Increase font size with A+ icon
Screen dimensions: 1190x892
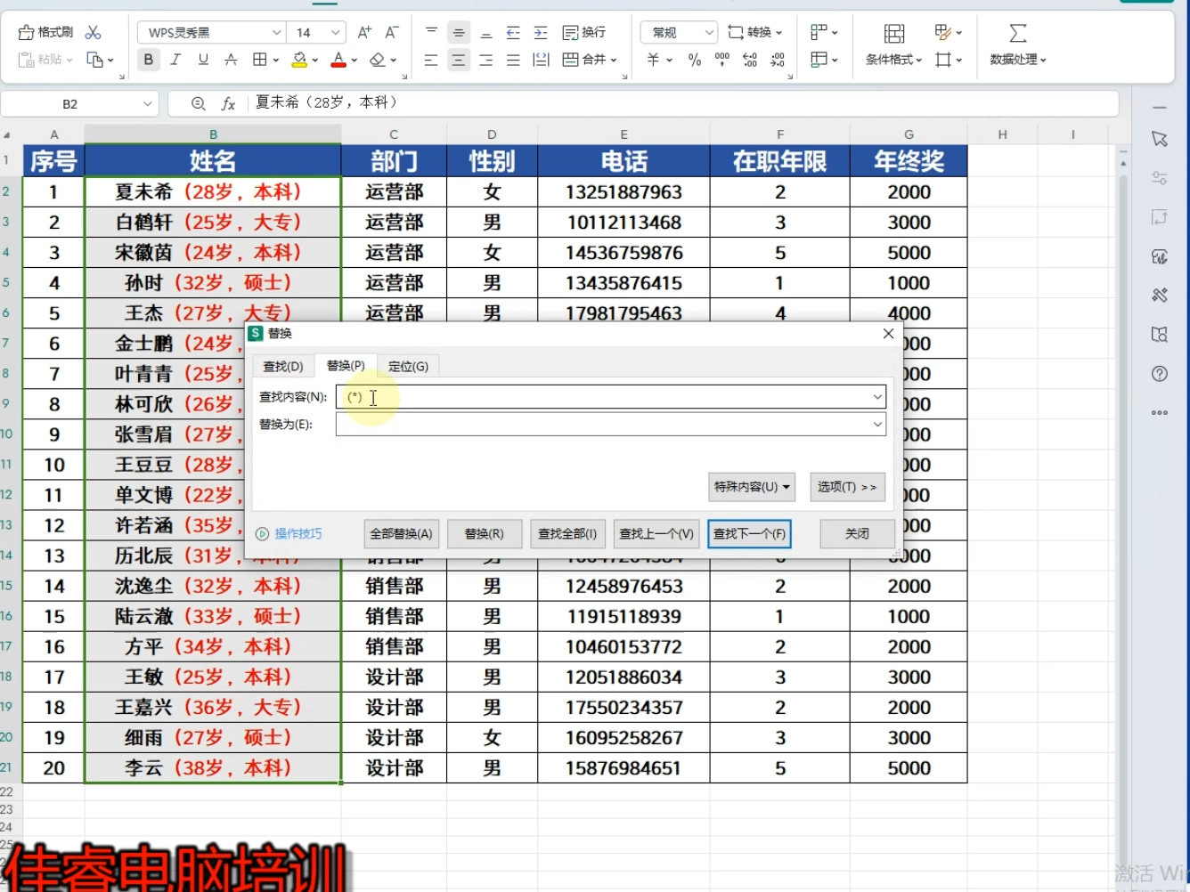click(x=364, y=32)
